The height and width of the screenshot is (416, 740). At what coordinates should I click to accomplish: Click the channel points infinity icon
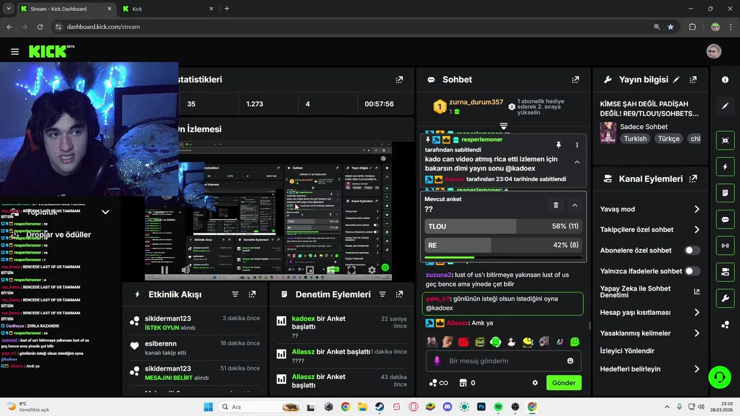pos(443,382)
